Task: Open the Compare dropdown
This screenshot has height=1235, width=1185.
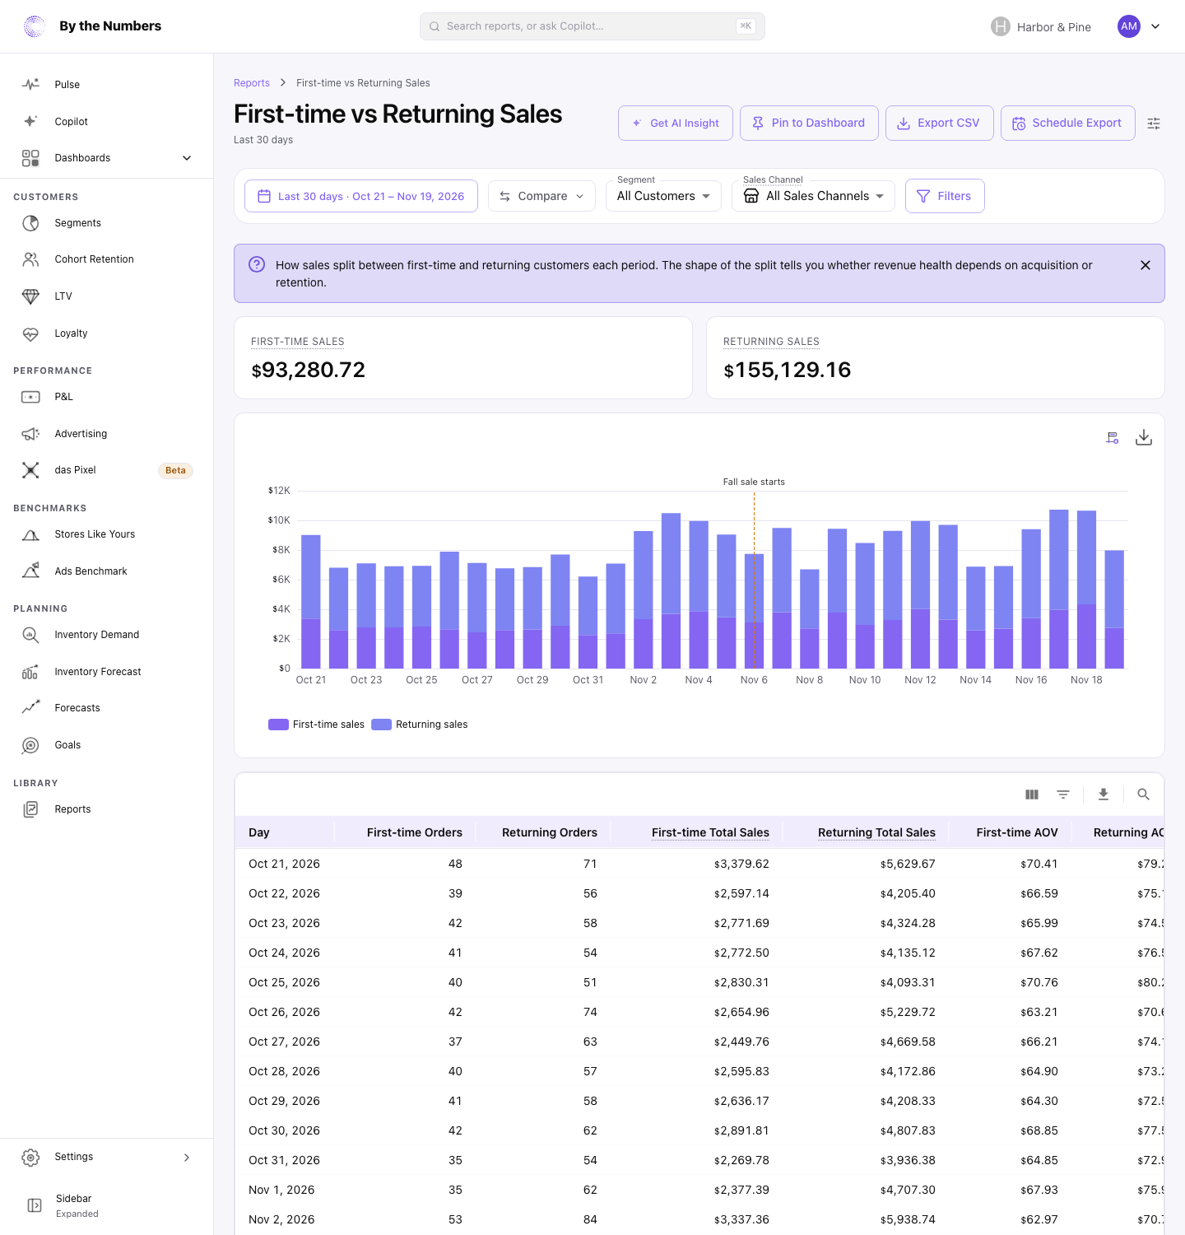Action: (x=541, y=196)
